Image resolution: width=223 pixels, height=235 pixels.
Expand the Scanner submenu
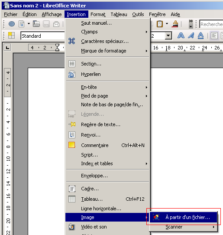point(183,227)
